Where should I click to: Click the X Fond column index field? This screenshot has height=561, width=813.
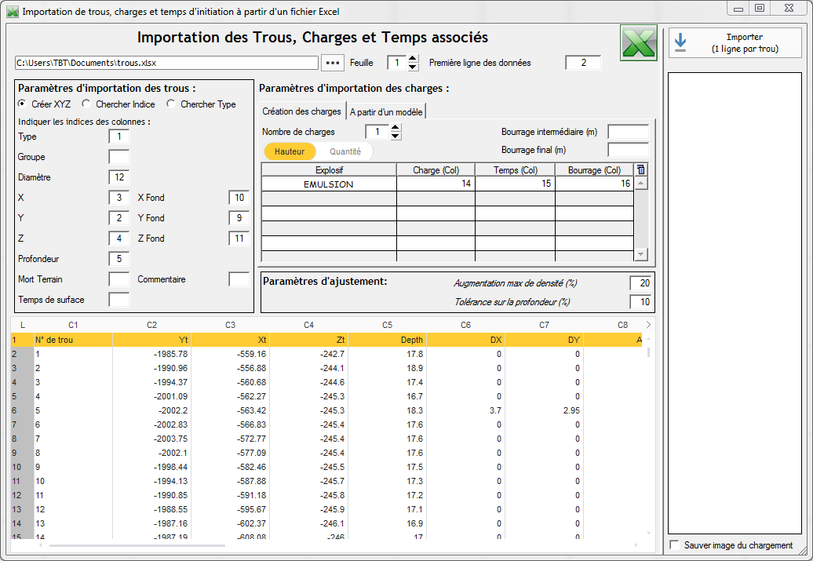(x=239, y=198)
